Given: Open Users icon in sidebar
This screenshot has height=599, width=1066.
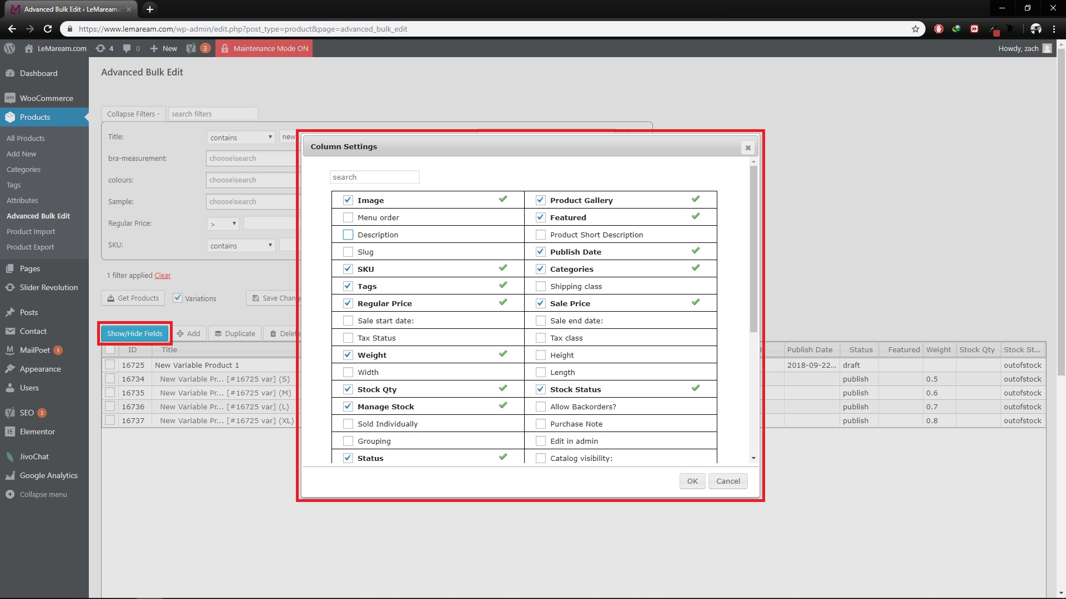Looking at the screenshot, I should 10,388.
